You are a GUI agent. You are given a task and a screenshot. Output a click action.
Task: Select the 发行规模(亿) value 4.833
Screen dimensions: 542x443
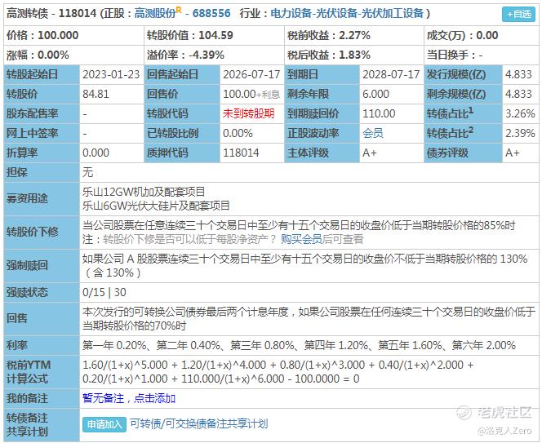tap(518, 74)
